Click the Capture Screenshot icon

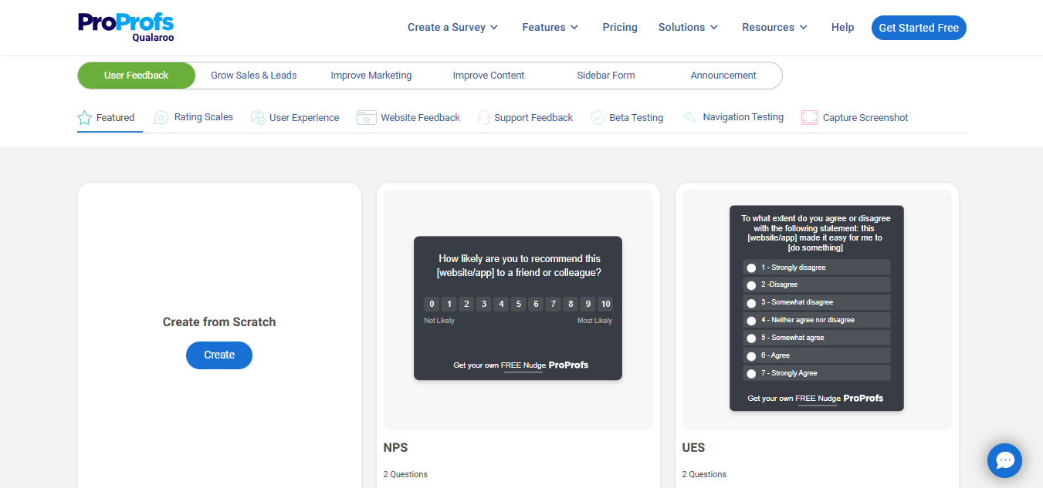[810, 118]
